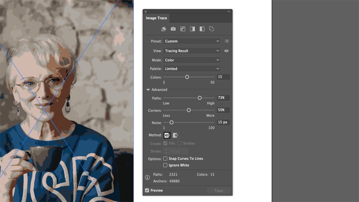This screenshot has width=359, height=202.
Task: Select the Image Trace panel tab
Action: [156, 18]
